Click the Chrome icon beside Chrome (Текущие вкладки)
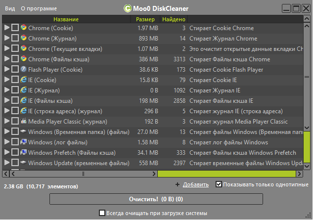 24,48
